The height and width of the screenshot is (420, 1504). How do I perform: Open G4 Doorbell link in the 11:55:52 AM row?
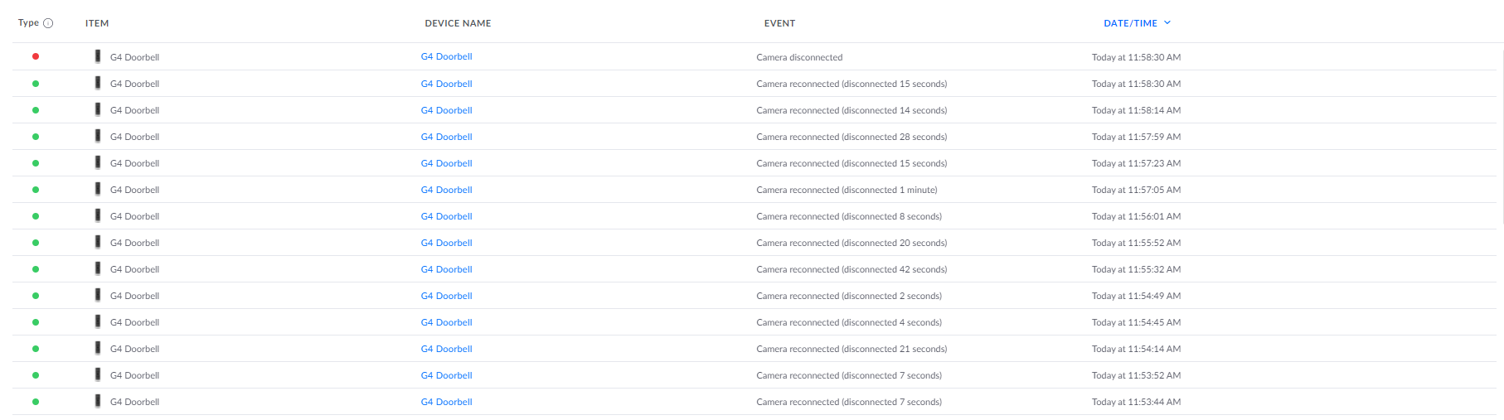(446, 243)
